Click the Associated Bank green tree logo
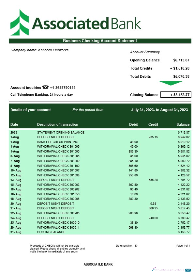This screenshot has width=194, height=275. pyautogui.click(x=20, y=22)
